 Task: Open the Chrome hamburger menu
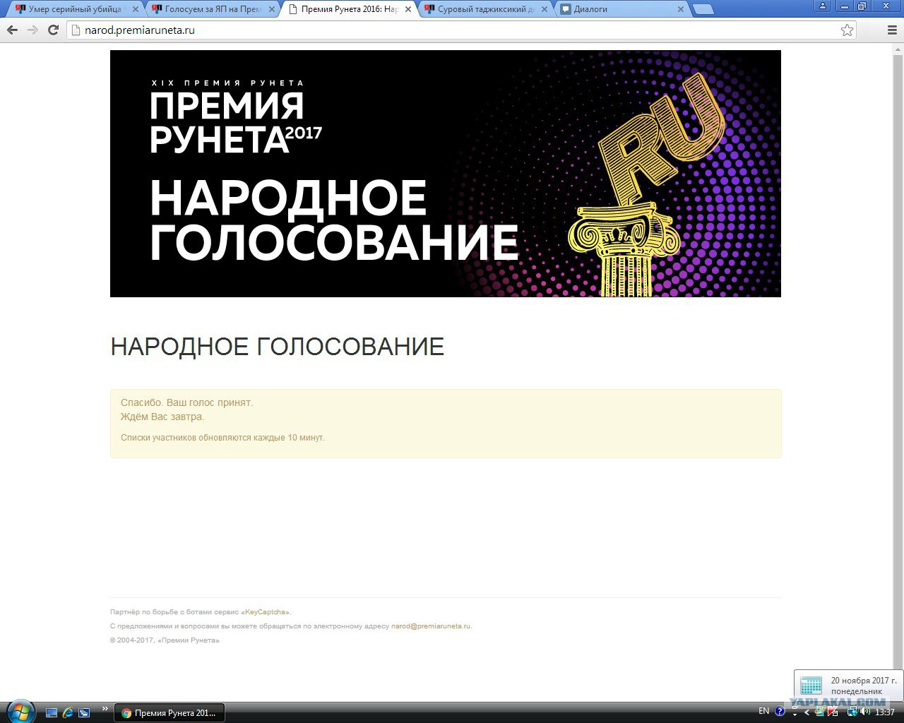(892, 30)
